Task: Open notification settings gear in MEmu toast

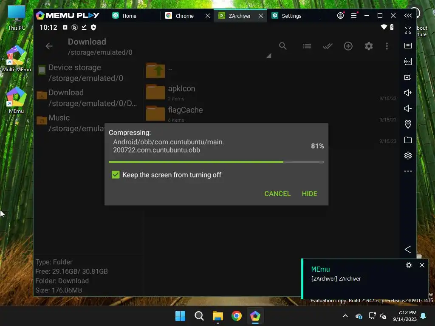Action: (x=409, y=265)
